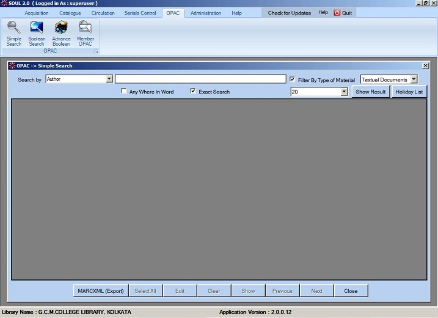Launch Advance Boolean search
The width and height of the screenshot is (438, 318).
click(x=61, y=34)
